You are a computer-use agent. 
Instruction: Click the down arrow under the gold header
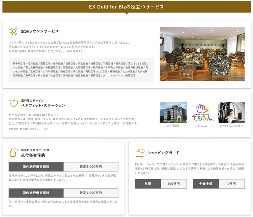pyautogui.click(x=126, y=14)
